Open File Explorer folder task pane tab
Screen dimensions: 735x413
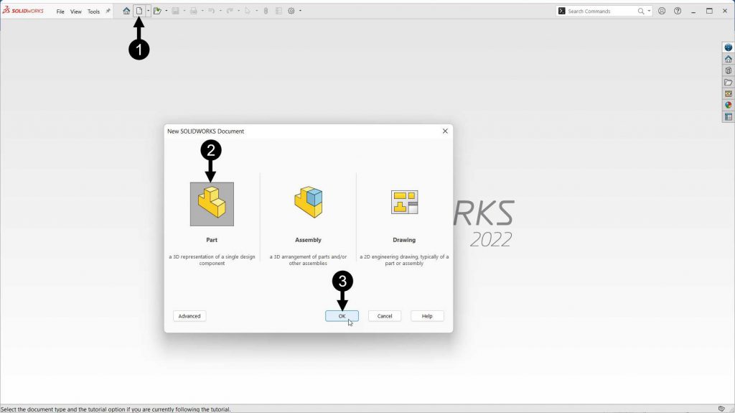pyautogui.click(x=728, y=82)
